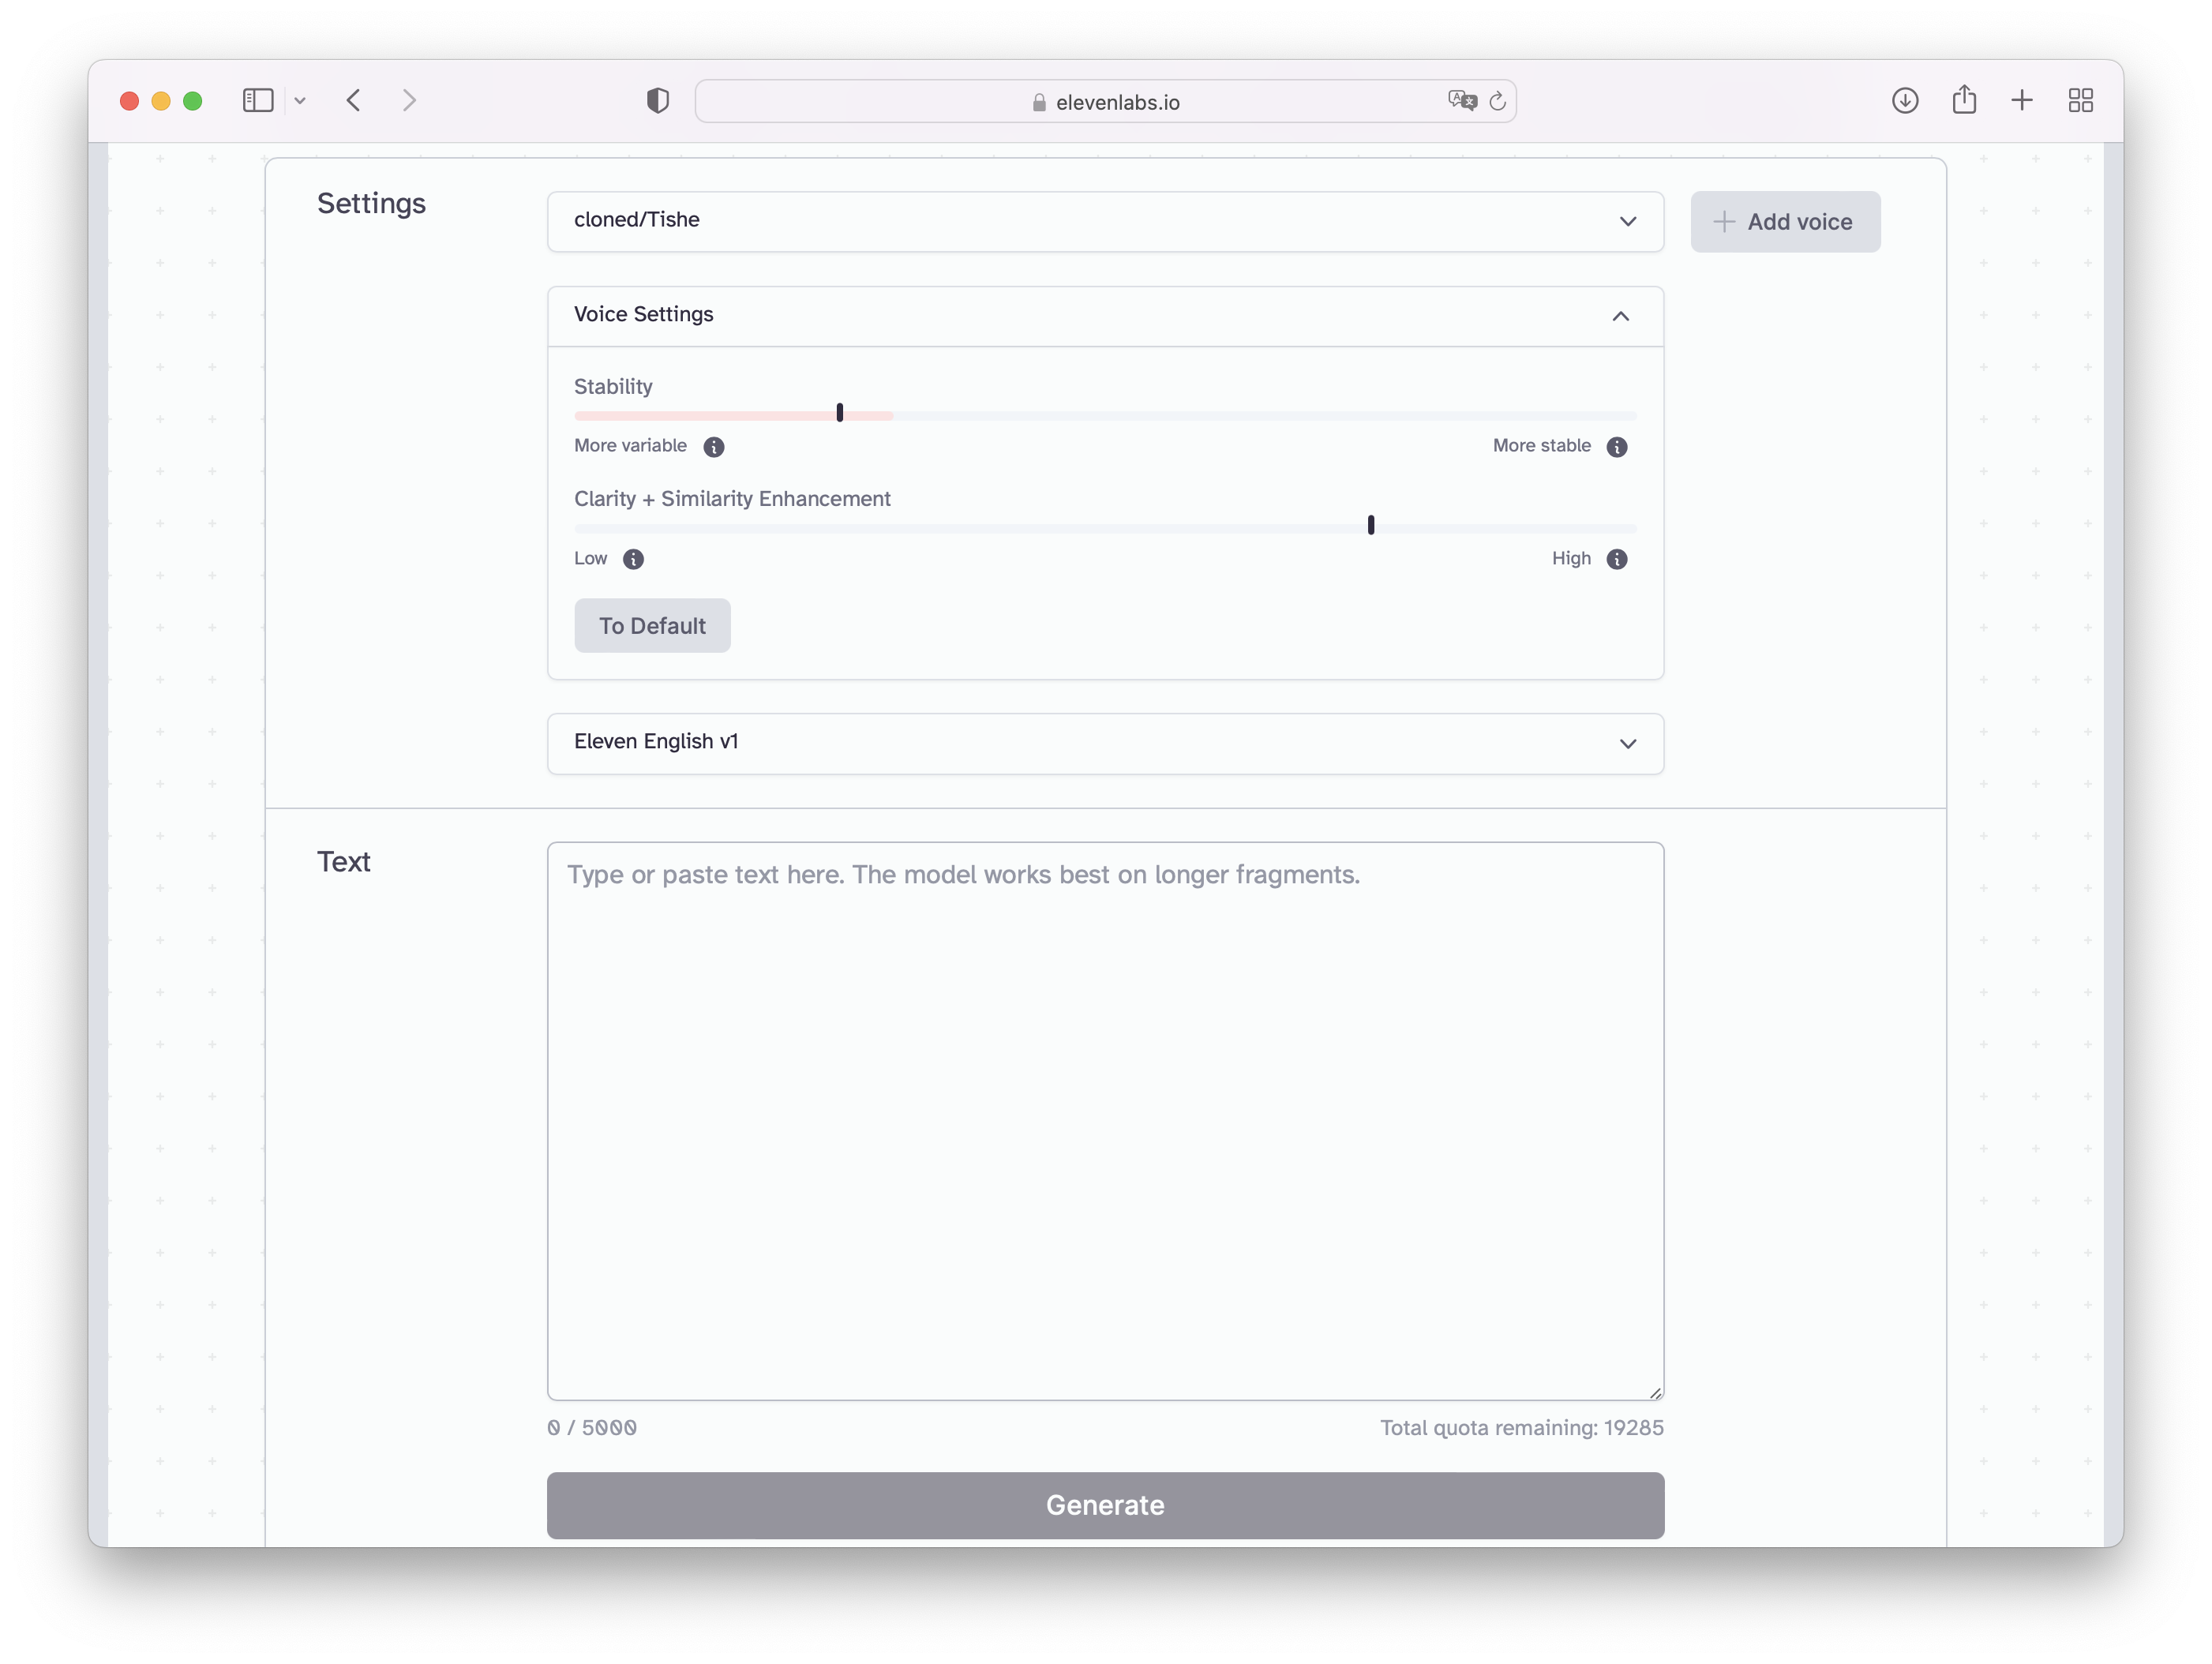Show downloads with the download icon
This screenshot has width=2212, height=1664.
[x=1905, y=100]
